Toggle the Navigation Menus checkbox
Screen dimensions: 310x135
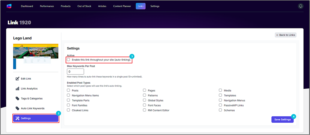click(220, 100)
